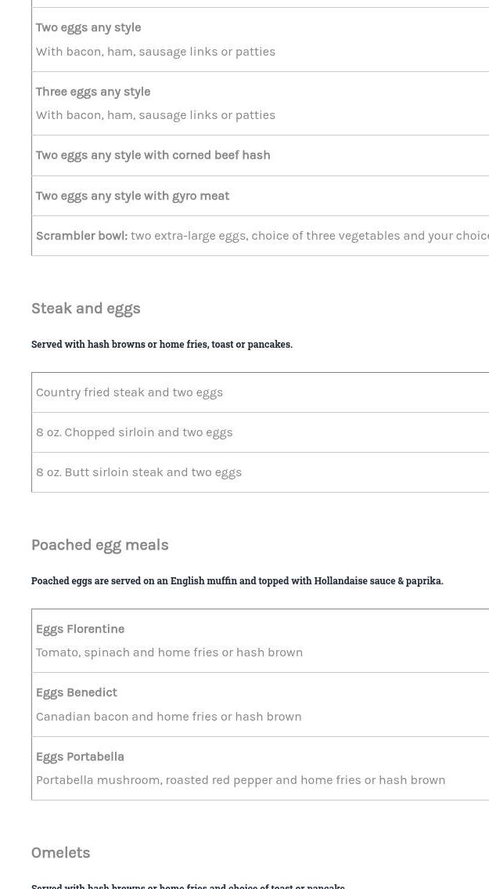Click the "Two eggs any style" bacon item title

point(88,27)
